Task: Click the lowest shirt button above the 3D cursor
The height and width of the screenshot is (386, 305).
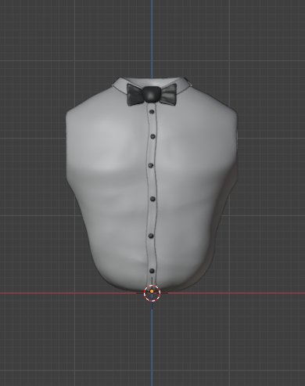Action: click(152, 271)
